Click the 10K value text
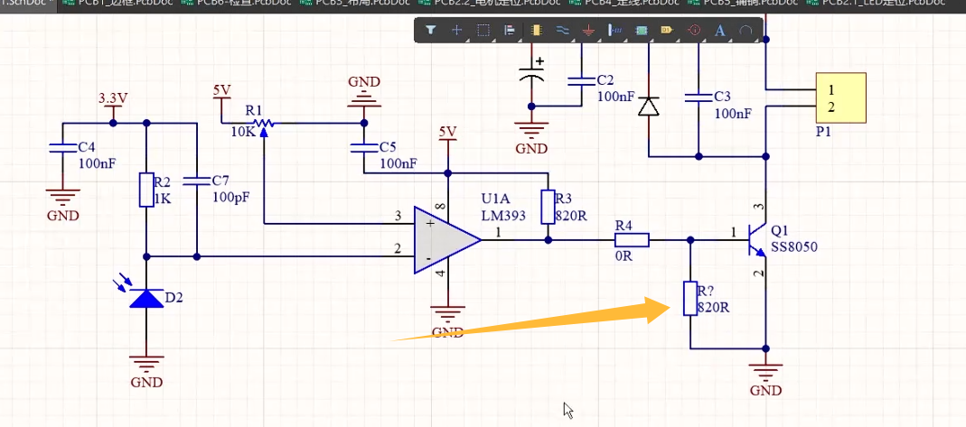This screenshot has height=427, width=966. (x=241, y=133)
